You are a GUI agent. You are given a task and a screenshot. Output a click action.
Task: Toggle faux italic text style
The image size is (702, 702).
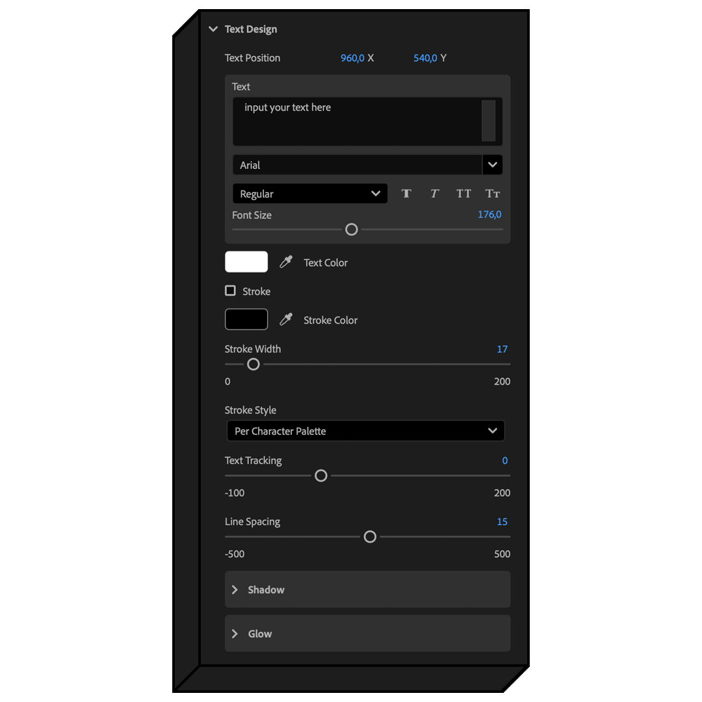click(435, 194)
